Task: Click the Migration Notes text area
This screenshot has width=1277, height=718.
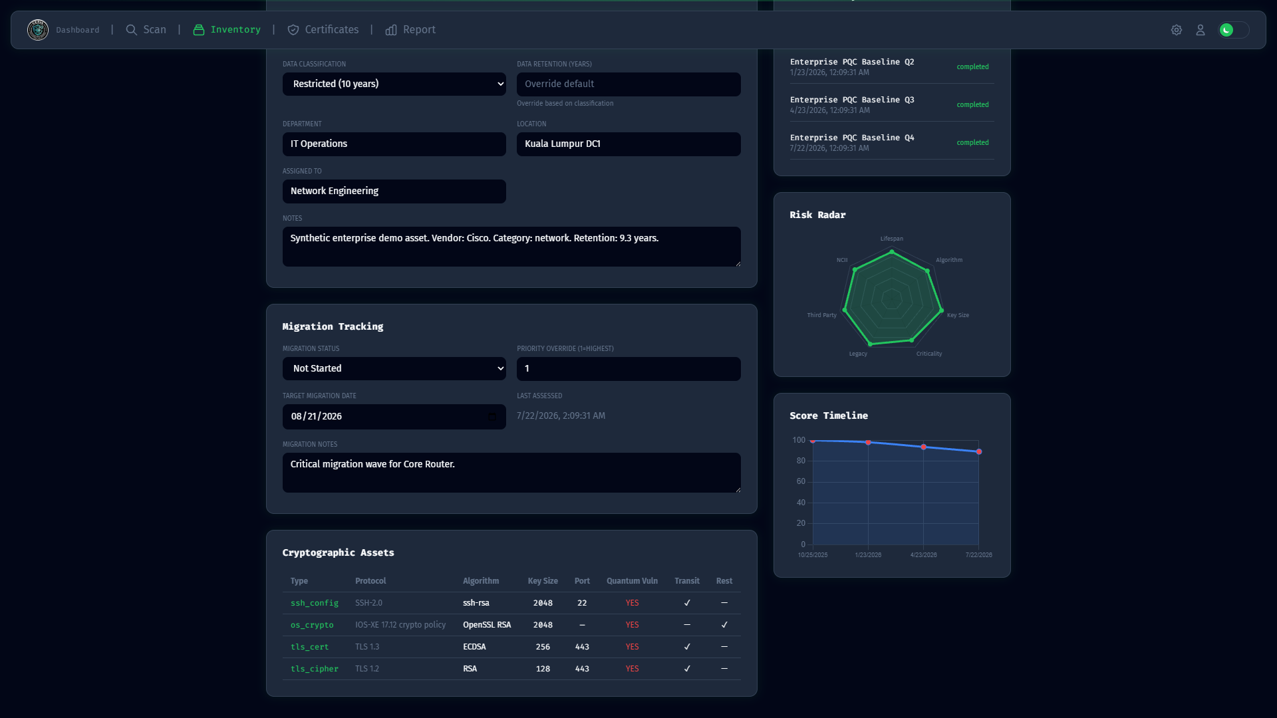Action: pos(511,473)
